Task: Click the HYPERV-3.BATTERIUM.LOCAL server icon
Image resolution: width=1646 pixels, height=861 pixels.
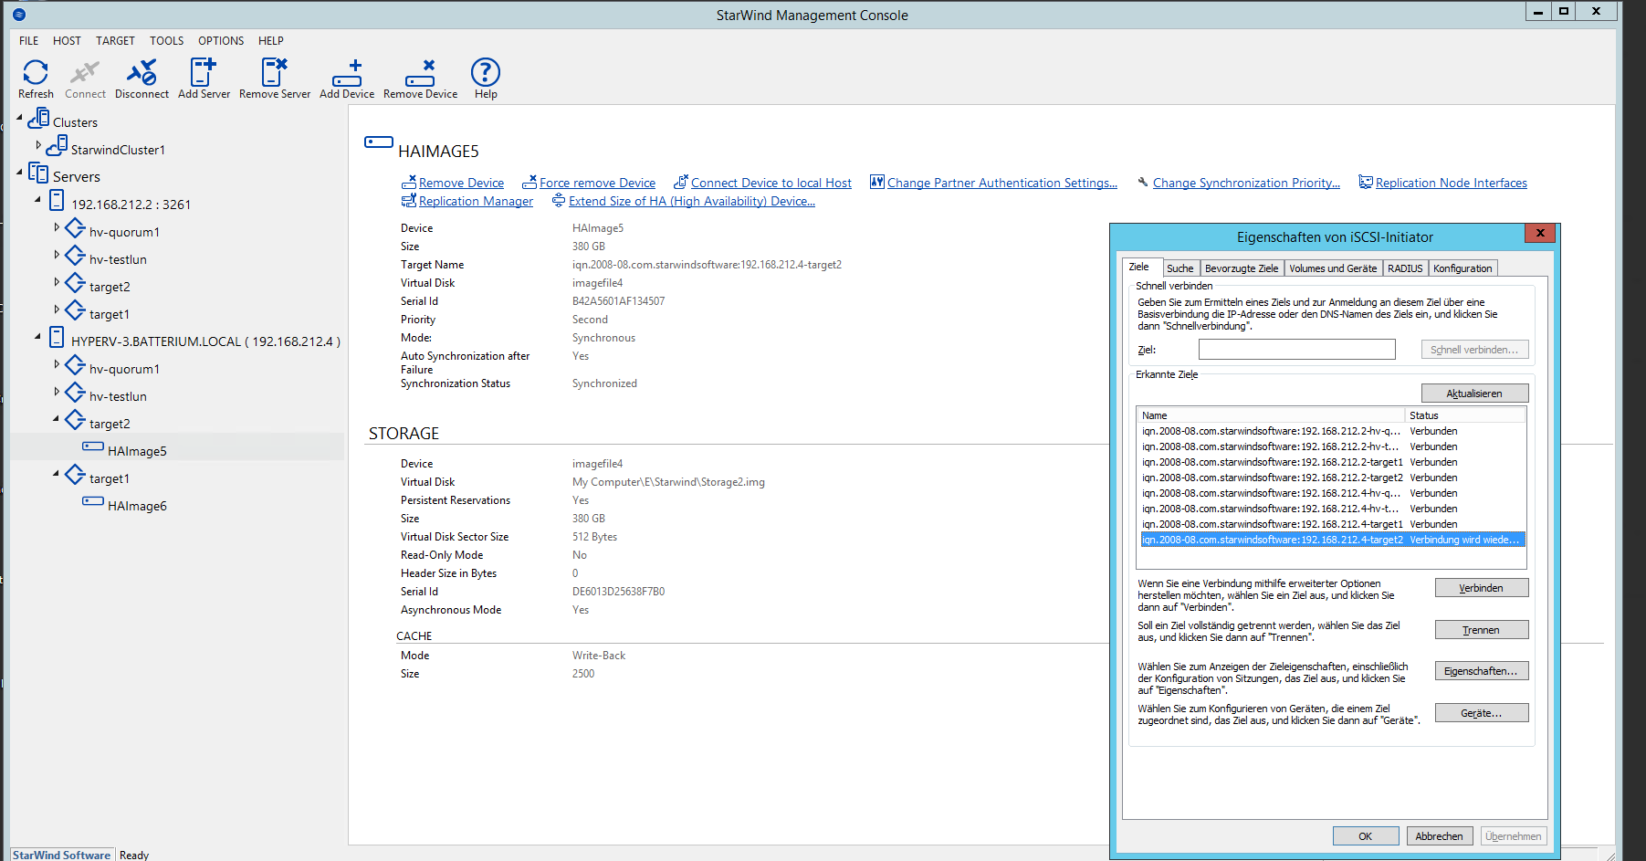Action: click(x=57, y=338)
